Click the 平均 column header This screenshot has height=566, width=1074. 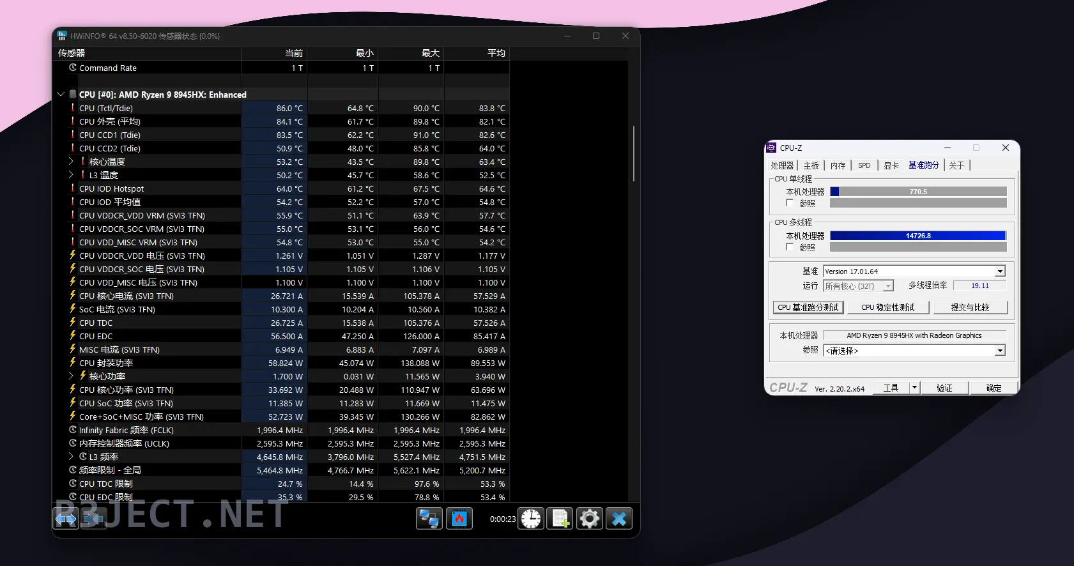[477, 53]
